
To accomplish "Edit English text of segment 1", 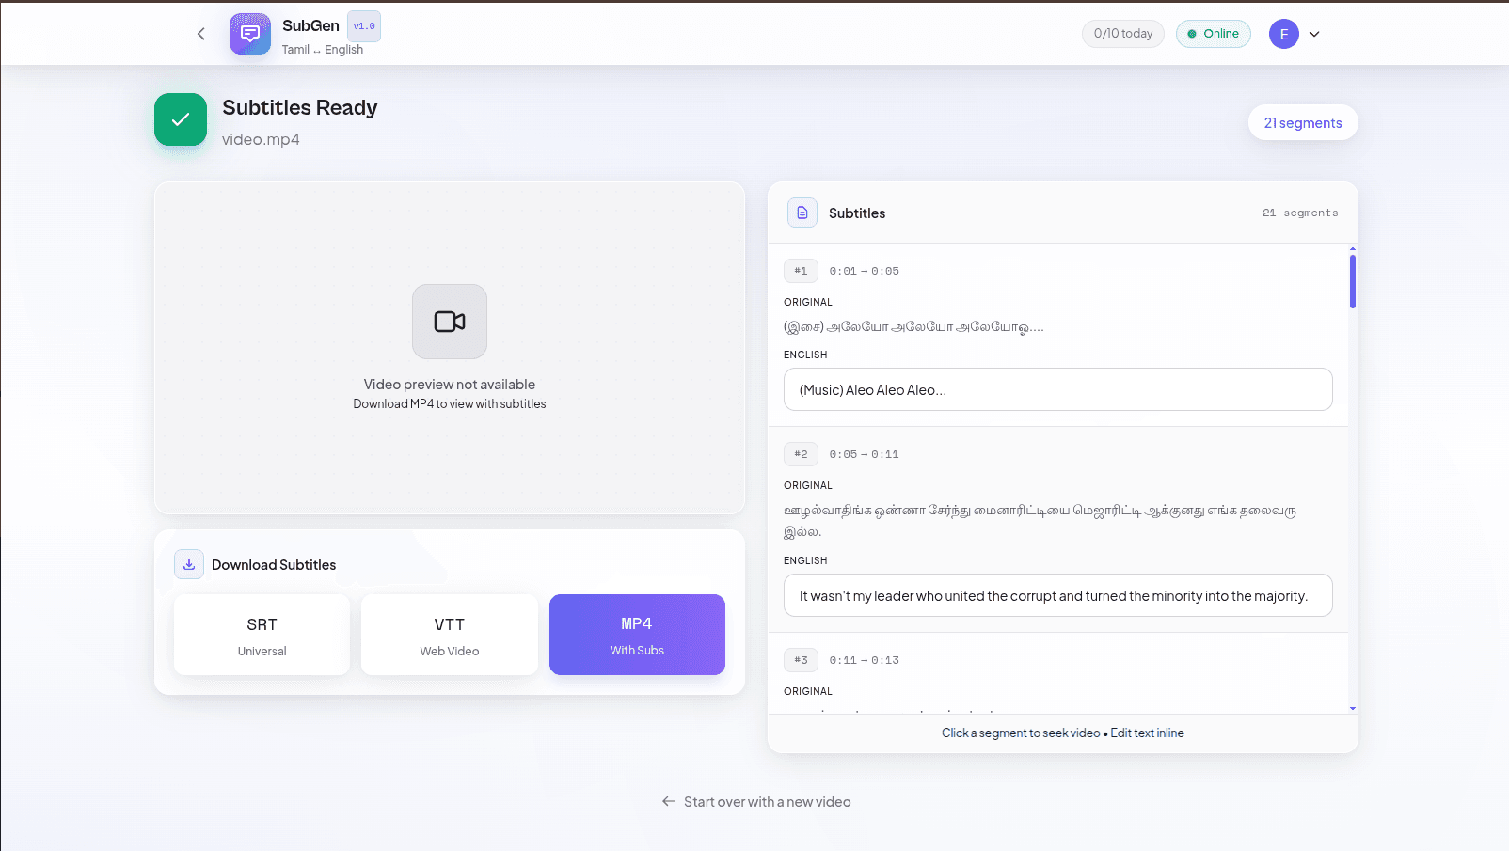I will (1058, 389).
